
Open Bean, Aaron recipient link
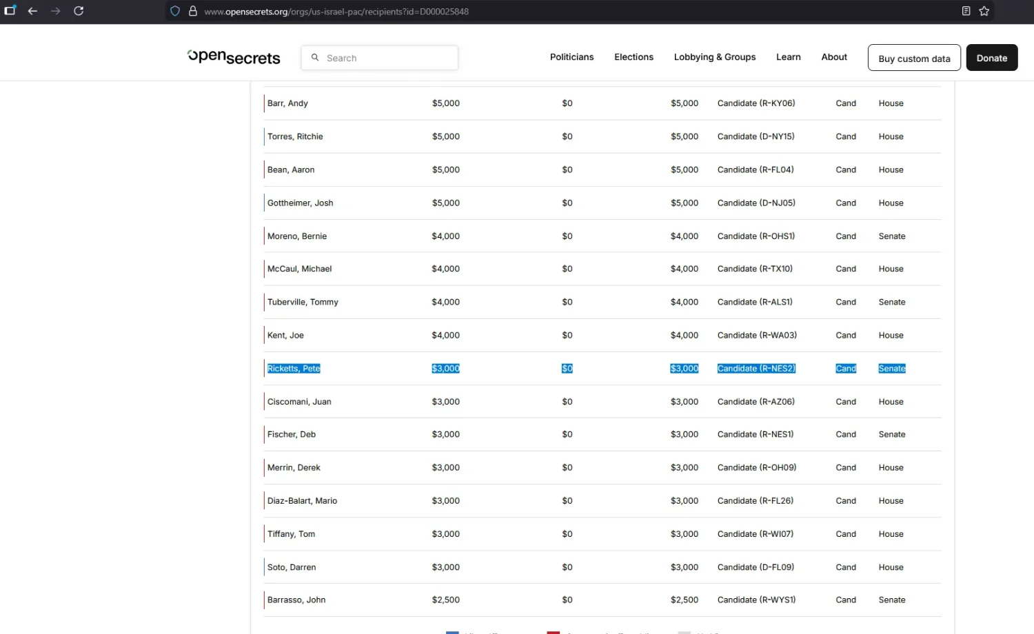[291, 170]
